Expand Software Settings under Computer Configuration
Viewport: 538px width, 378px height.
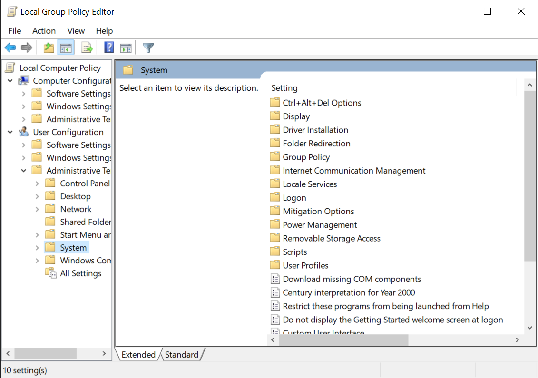pyautogui.click(x=24, y=94)
